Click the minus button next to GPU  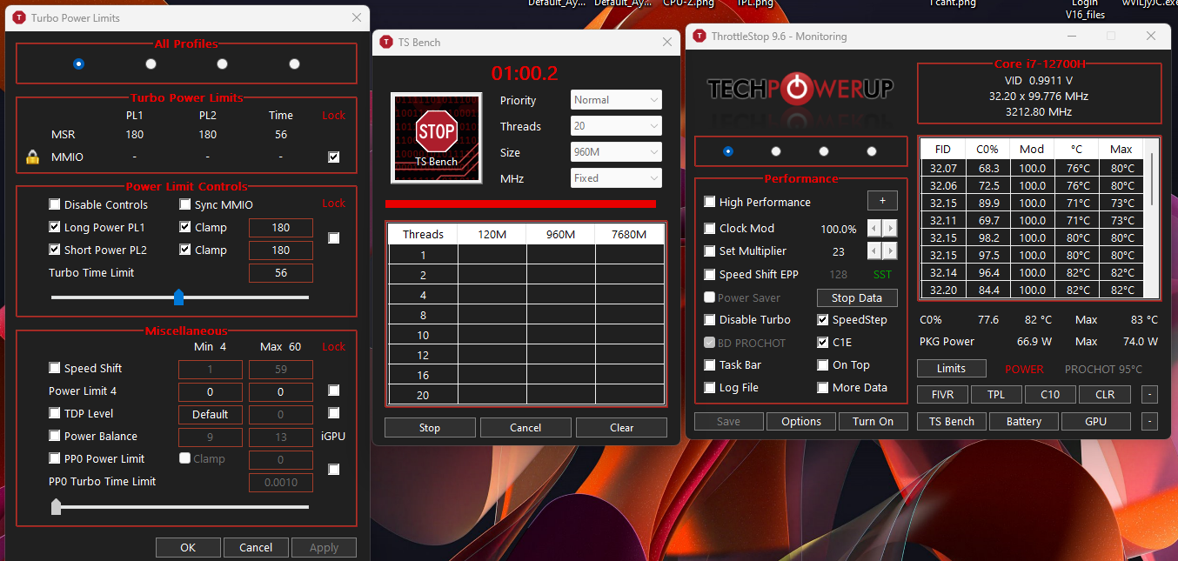point(1149,422)
